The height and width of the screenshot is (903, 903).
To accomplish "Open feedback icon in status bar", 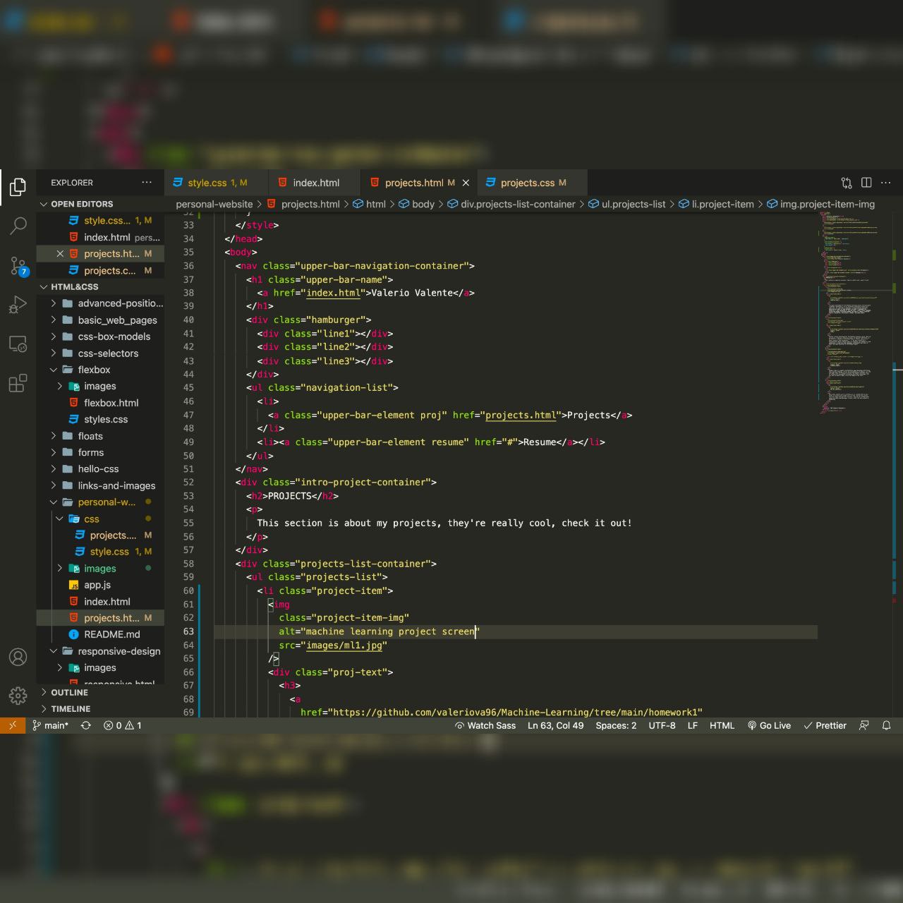I will pos(864,725).
